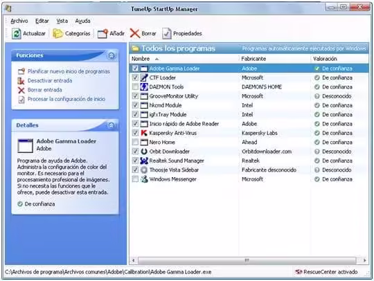Sort by the Fabricante column header
374x281 pixels.
[x=275, y=59]
